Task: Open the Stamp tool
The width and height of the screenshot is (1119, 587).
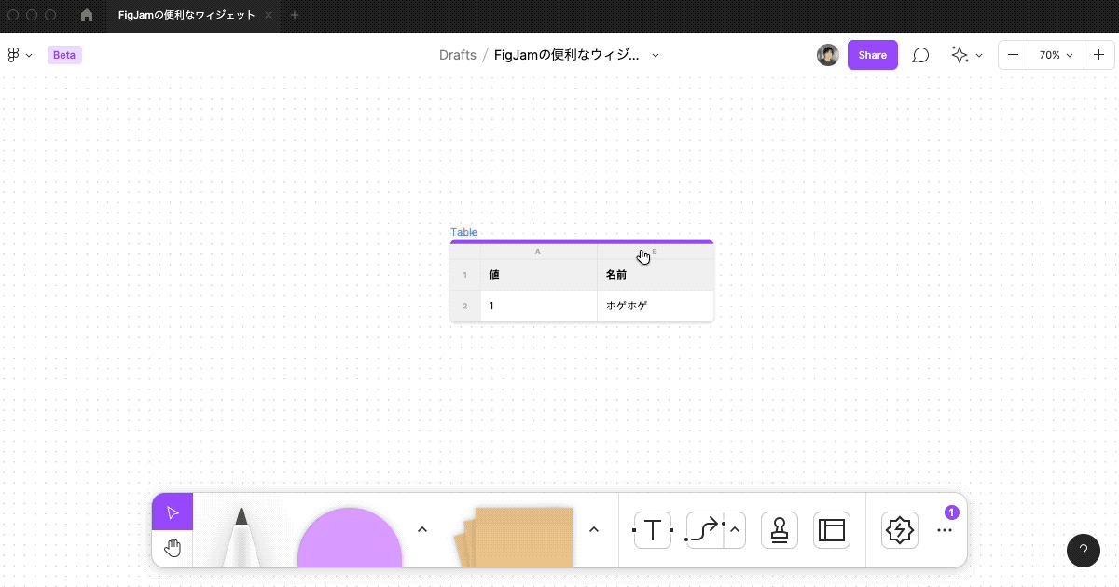Action: tap(779, 530)
